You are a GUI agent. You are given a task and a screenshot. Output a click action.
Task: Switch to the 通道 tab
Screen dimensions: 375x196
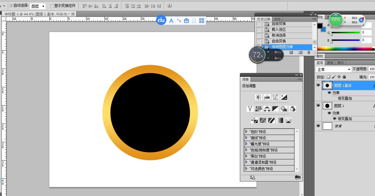tap(330, 63)
